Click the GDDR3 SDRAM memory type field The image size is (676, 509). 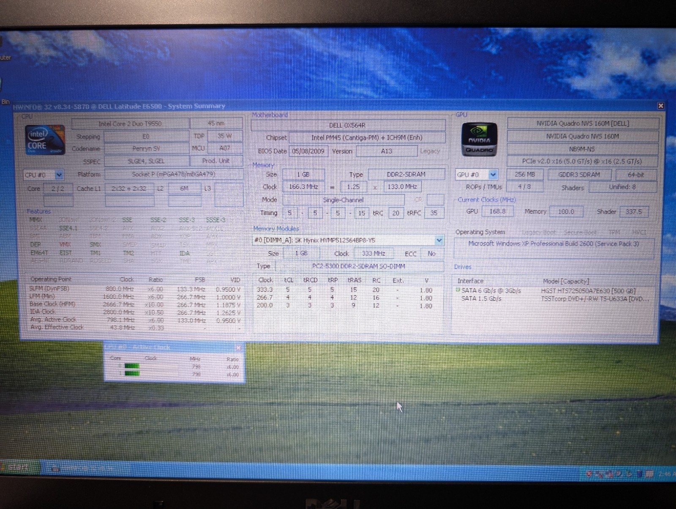click(579, 175)
